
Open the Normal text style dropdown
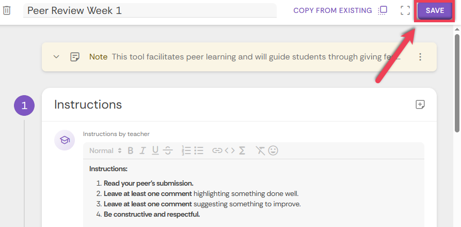coord(105,151)
